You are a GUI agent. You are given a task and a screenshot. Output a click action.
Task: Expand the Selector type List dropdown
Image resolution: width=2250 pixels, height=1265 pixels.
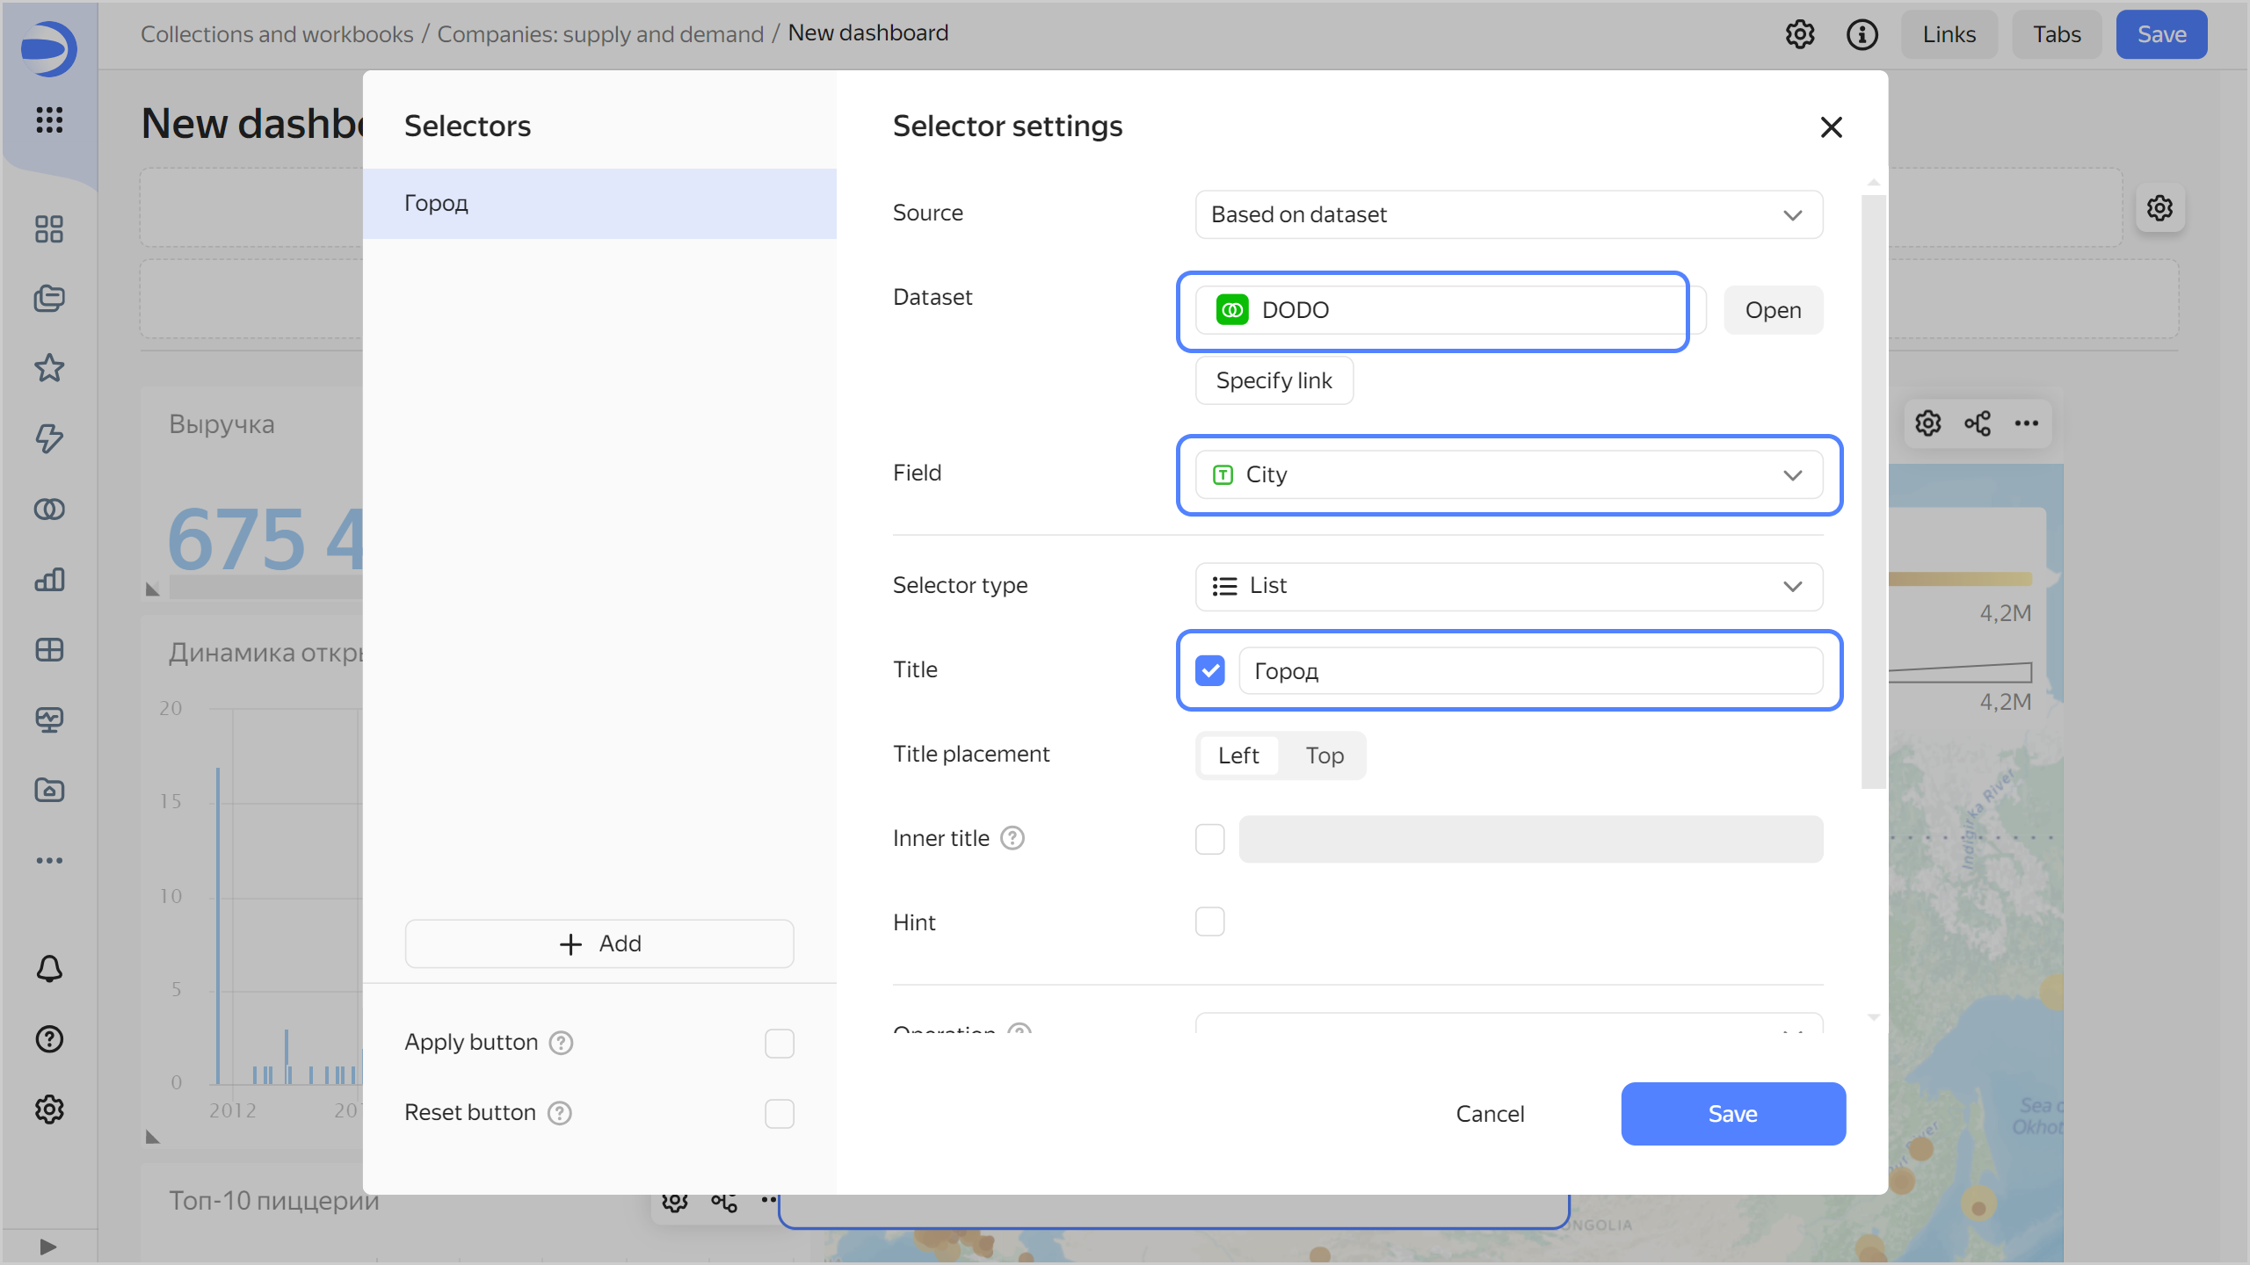tap(1508, 586)
